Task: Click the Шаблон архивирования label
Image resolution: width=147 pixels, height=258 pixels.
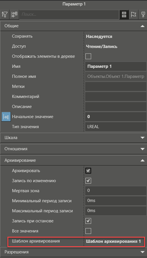Action: coord(36,241)
